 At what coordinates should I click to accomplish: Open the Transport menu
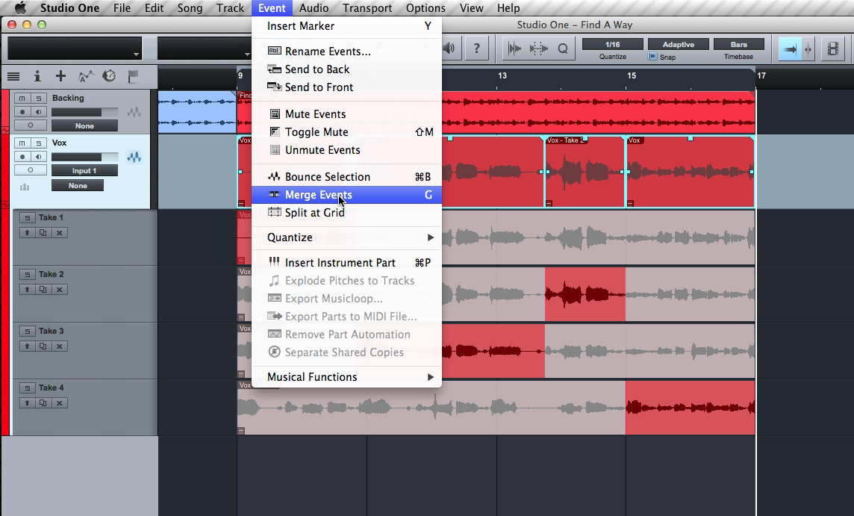[367, 8]
